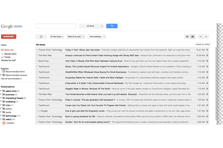Click Mark all as read button
Viewport: 223px width, 148px height.
[74, 36]
